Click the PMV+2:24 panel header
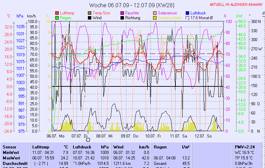 (244, 147)
